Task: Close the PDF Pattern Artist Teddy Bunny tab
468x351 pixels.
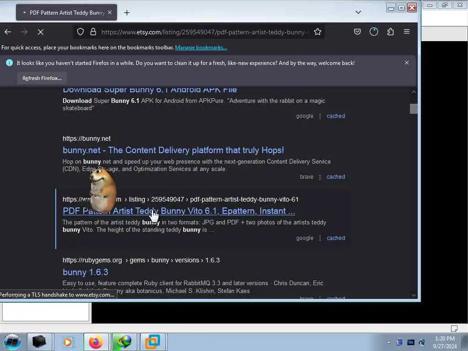Action: [110, 12]
